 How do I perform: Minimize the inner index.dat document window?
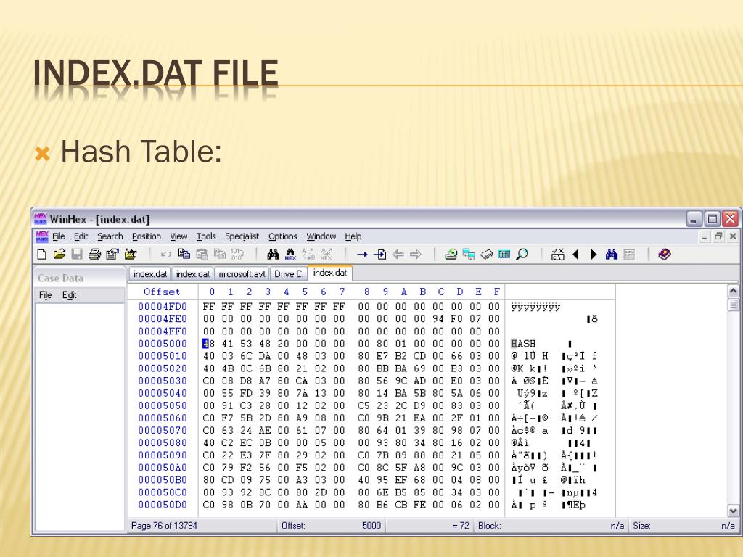(x=705, y=236)
